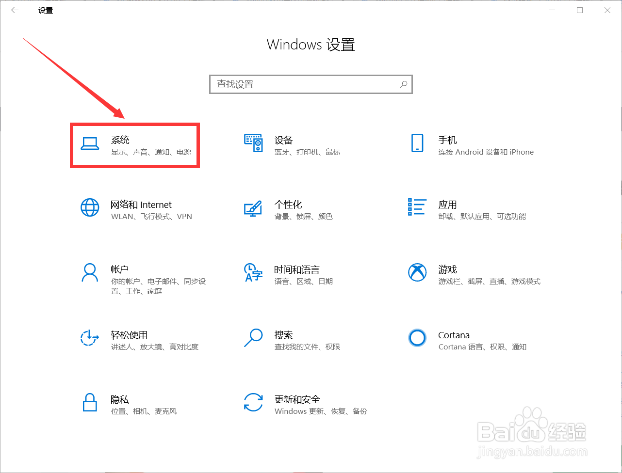Open the Time & Language icon
This screenshot has height=473, width=622.
tap(253, 272)
